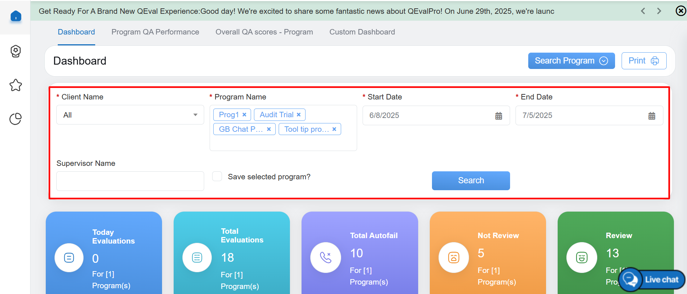Remove the Prog1 program tag

coord(245,115)
